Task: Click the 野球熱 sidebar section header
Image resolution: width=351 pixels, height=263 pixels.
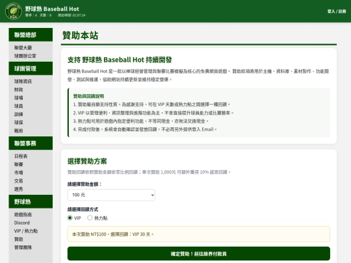Action: [31, 202]
